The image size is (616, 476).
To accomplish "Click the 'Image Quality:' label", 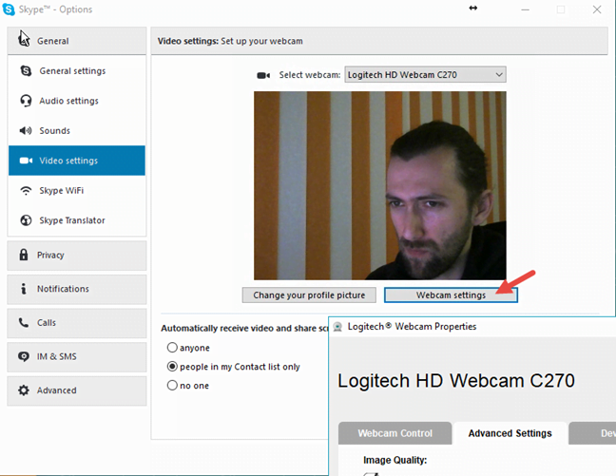I will (395, 460).
